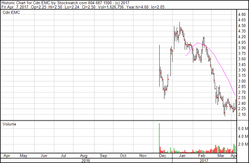Image resolution: width=249 pixels, height=163 pixels.
Task: Click the Mar label on the time axis
Action: [221, 156]
